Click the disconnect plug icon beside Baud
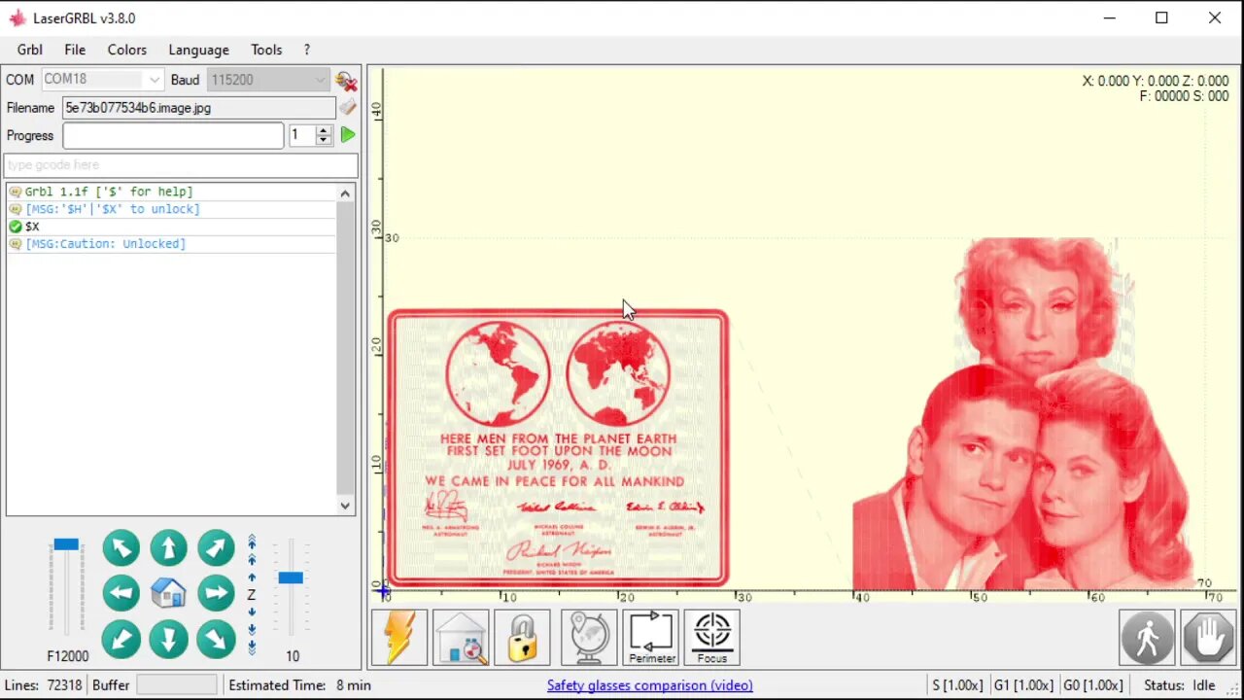This screenshot has height=700, width=1244. tap(345, 81)
